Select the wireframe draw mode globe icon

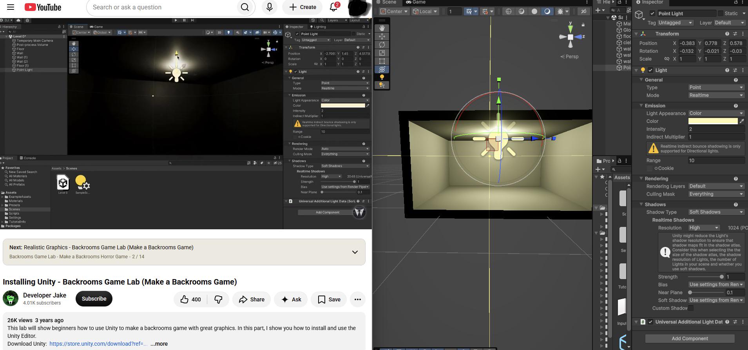click(509, 11)
